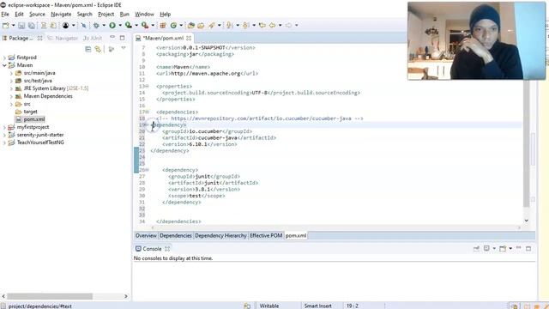Expand the firstprod project node
Image resolution: width=549 pixels, height=309 pixels.
coord(4,58)
